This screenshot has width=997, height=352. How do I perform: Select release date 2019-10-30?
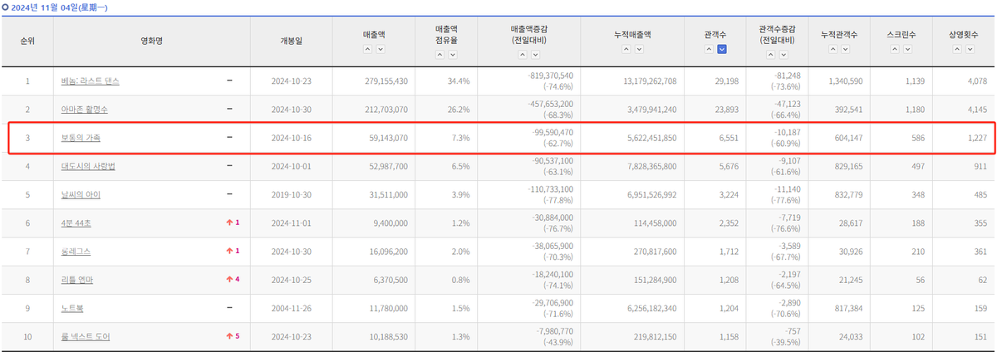tap(292, 194)
